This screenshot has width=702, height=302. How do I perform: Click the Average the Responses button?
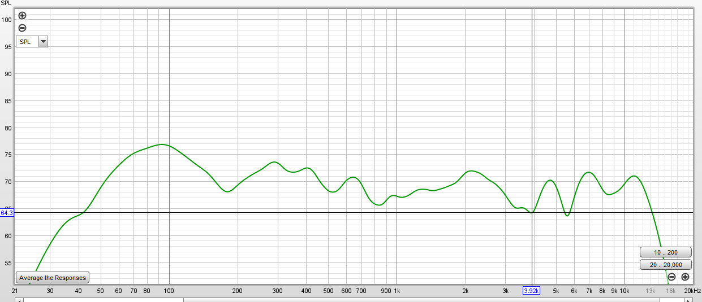53,278
